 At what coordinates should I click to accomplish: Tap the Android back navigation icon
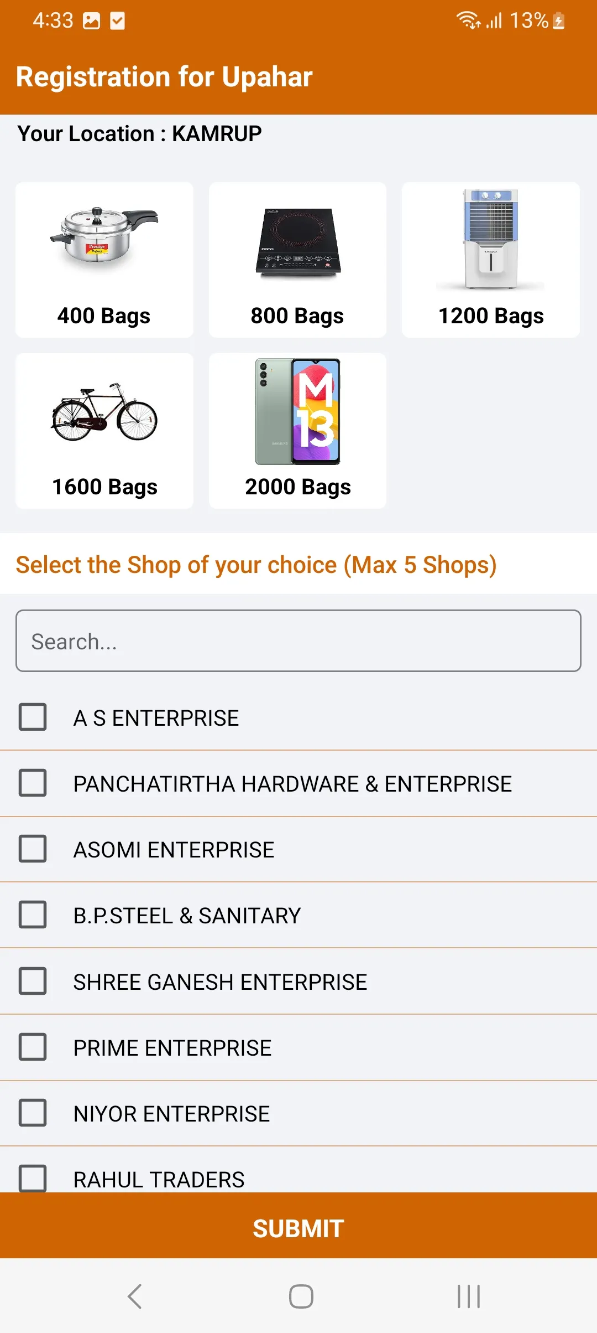point(135,1296)
